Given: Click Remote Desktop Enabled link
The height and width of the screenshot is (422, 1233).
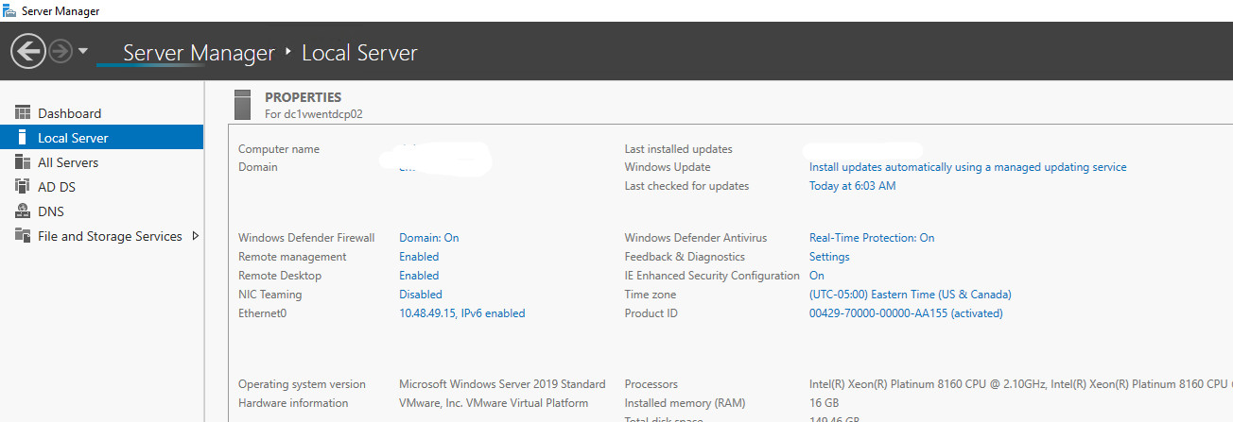Looking at the screenshot, I should [x=419, y=276].
